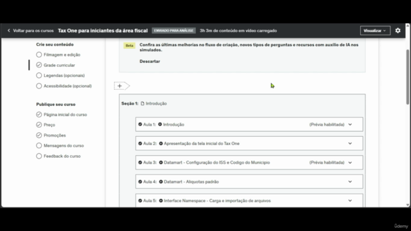
Task: Click the video play icon of Aula 1 Introdução
Action: pyautogui.click(x=160, y=124)
